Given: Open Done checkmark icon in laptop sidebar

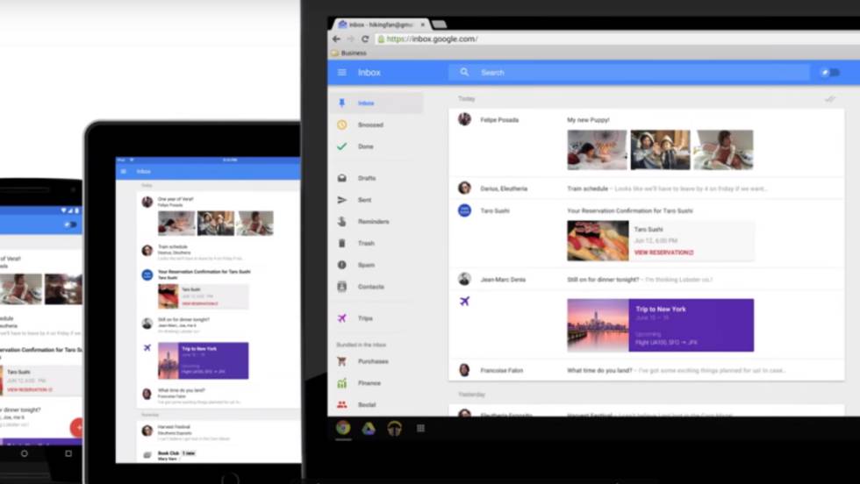Looking at the screenshot, I should click(341, 146).
